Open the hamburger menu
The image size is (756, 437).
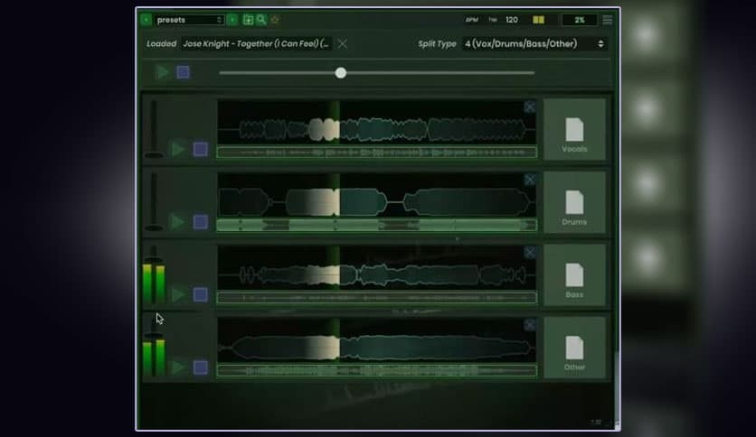click(x=608, y=20)
